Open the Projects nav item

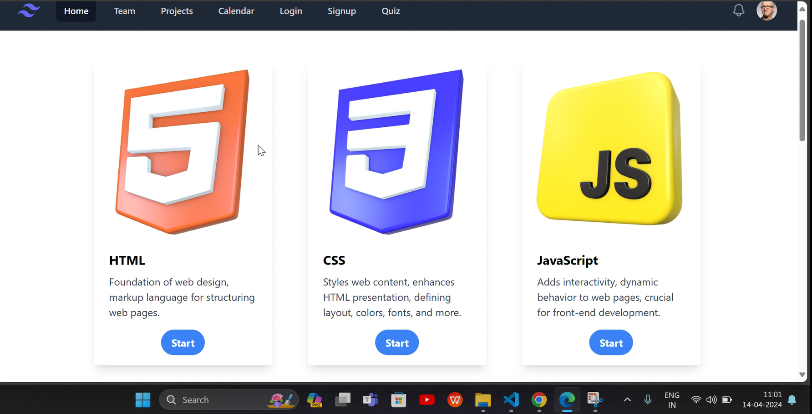[177, 11]
